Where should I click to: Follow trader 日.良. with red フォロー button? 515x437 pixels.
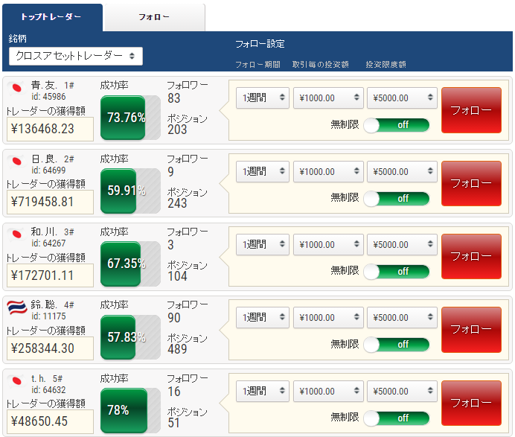pyautogui.click(x=471, y=183)
